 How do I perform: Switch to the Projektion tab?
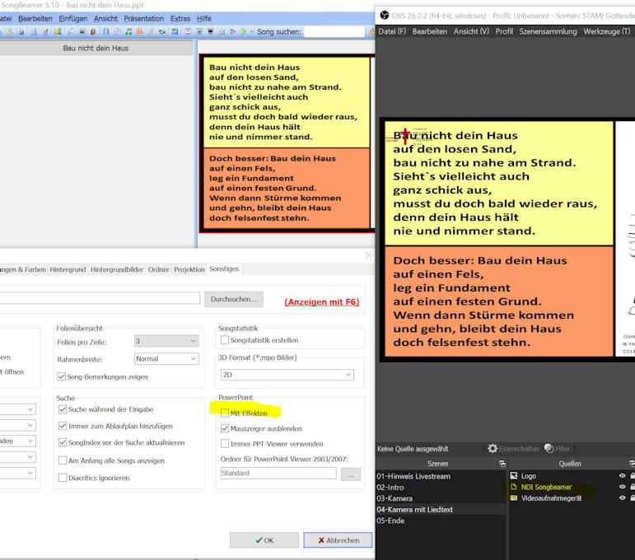pyautogui.click(x=189, y=269)
